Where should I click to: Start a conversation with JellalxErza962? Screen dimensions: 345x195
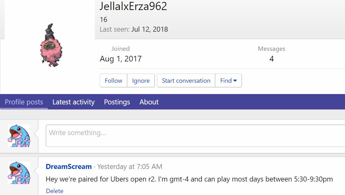click(x=186, y=81)
